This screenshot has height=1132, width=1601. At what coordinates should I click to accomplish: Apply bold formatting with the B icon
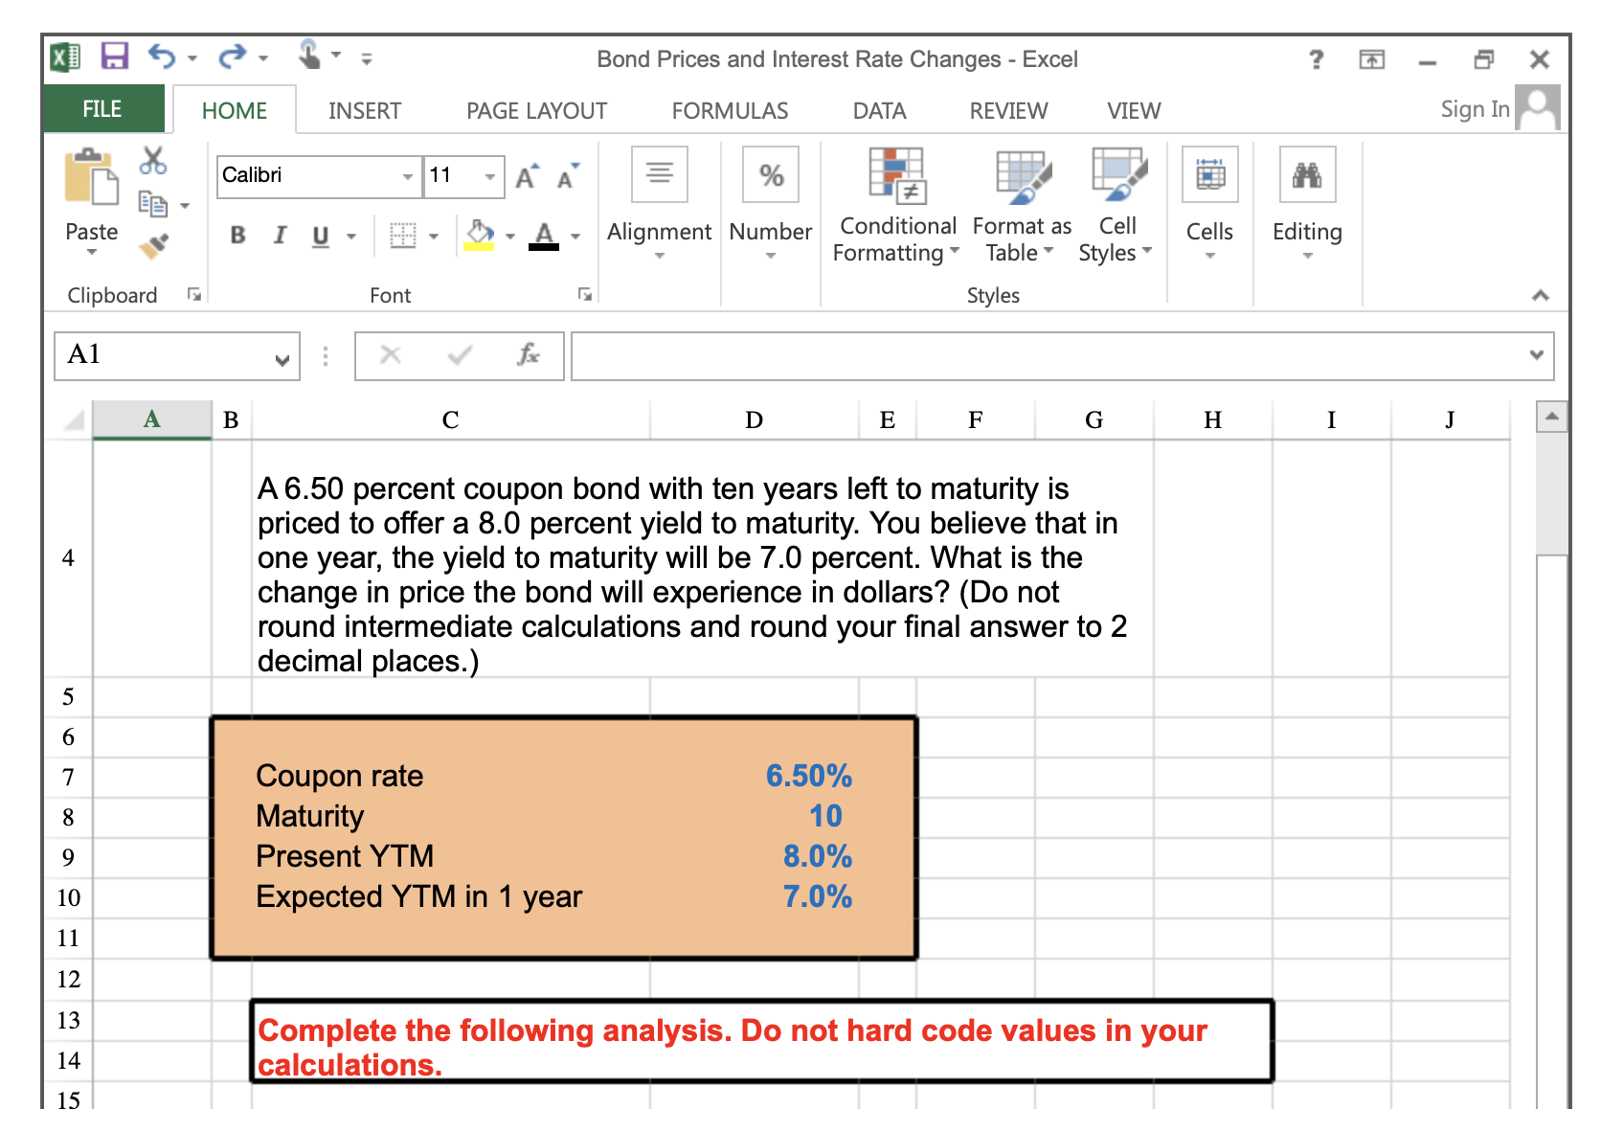(x=237, y=236)
